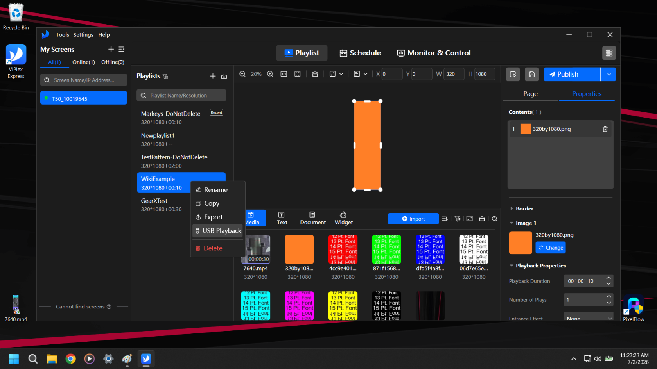Click the Import media button
The height and width of the screenshot is (369, 657).
click(x=413, y=219)
